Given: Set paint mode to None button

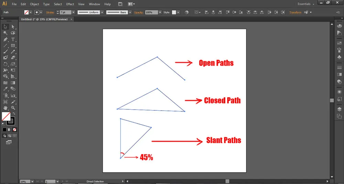Looking at the screenshot, I should (x=14, y=130).
